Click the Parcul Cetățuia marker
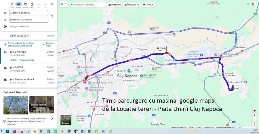The height and width of the screenshot is (134, 259). [x=79, y=67]
